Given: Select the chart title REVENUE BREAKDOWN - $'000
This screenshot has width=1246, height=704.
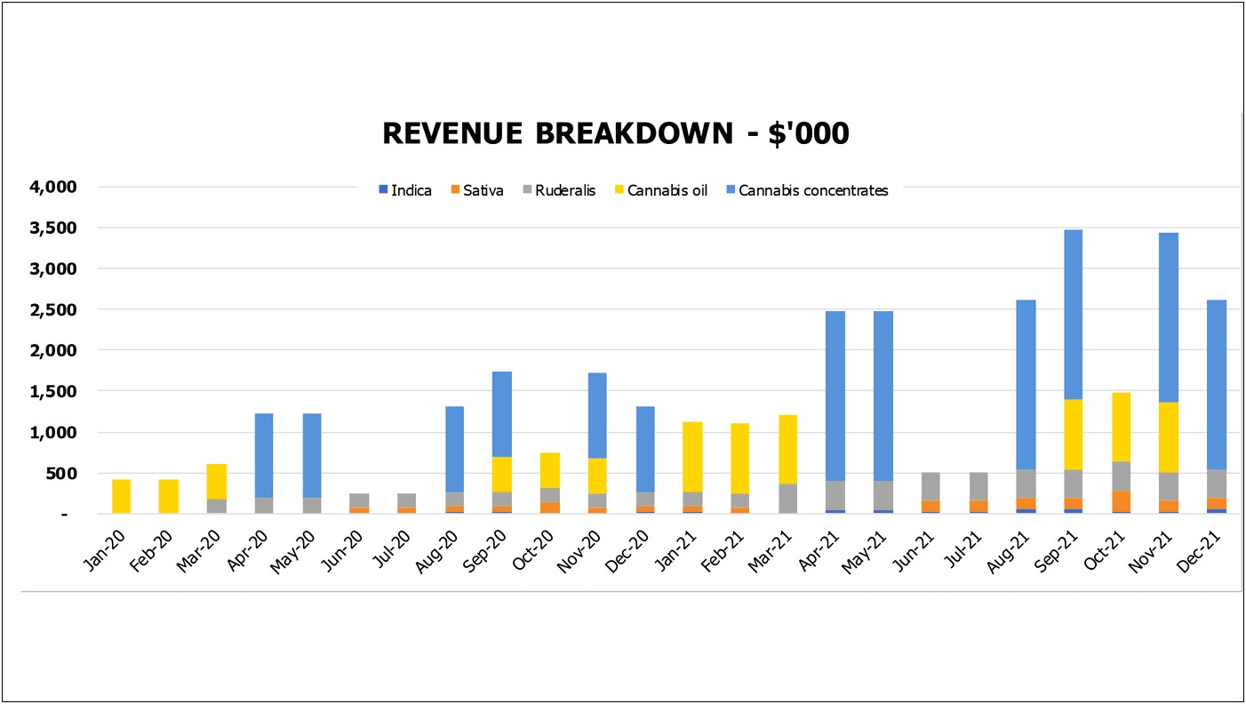Looking at the screenshot, I should point(615,133).
